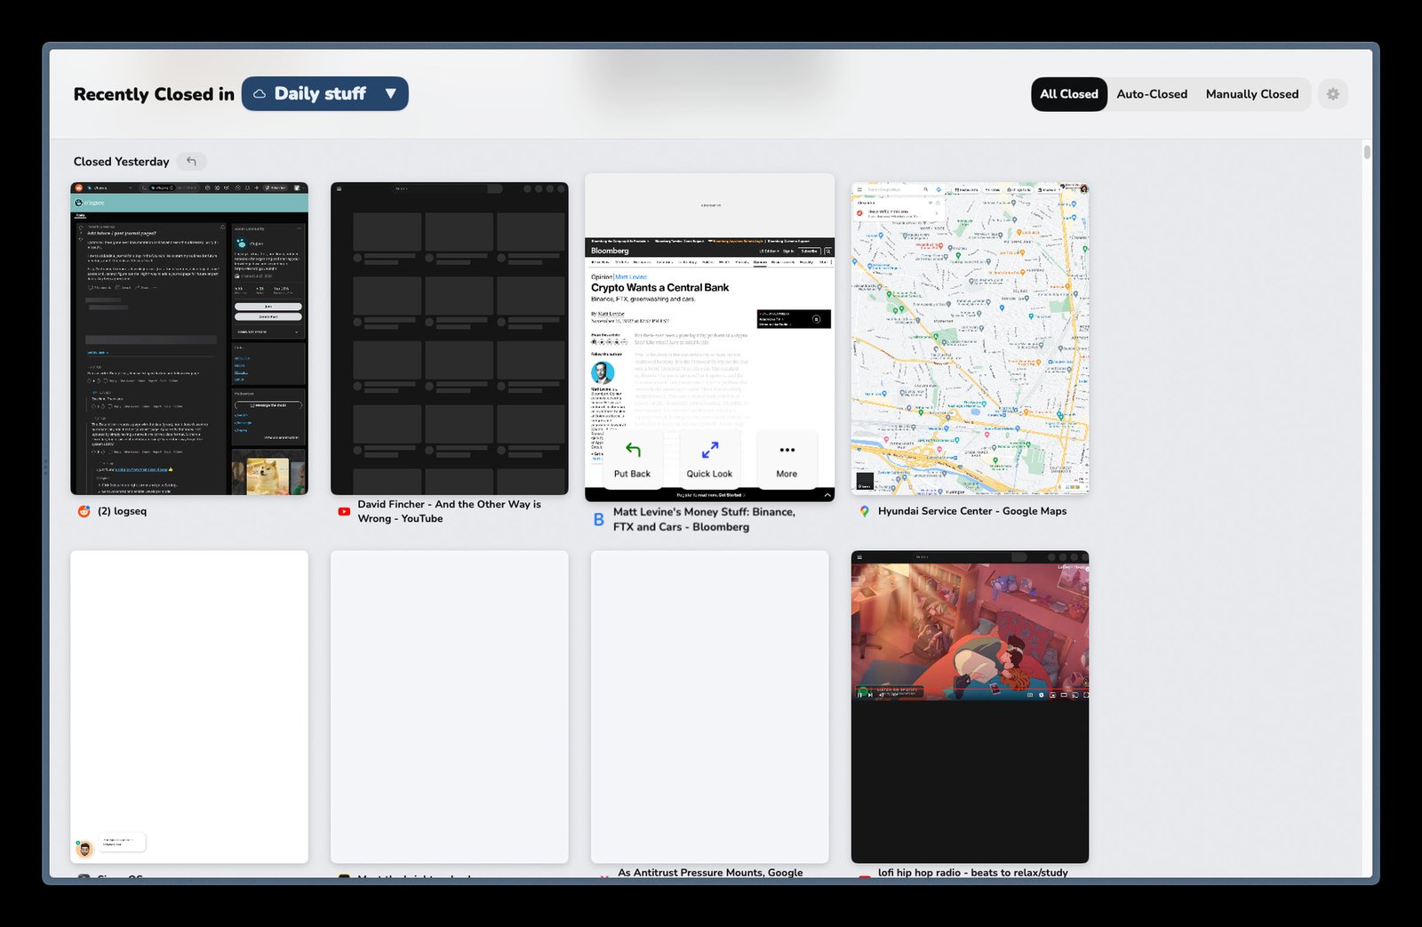Switch to the All Closed filter
This screenshot has height=927, width=1422.
pyautogui.click(x=1068, y=94)
